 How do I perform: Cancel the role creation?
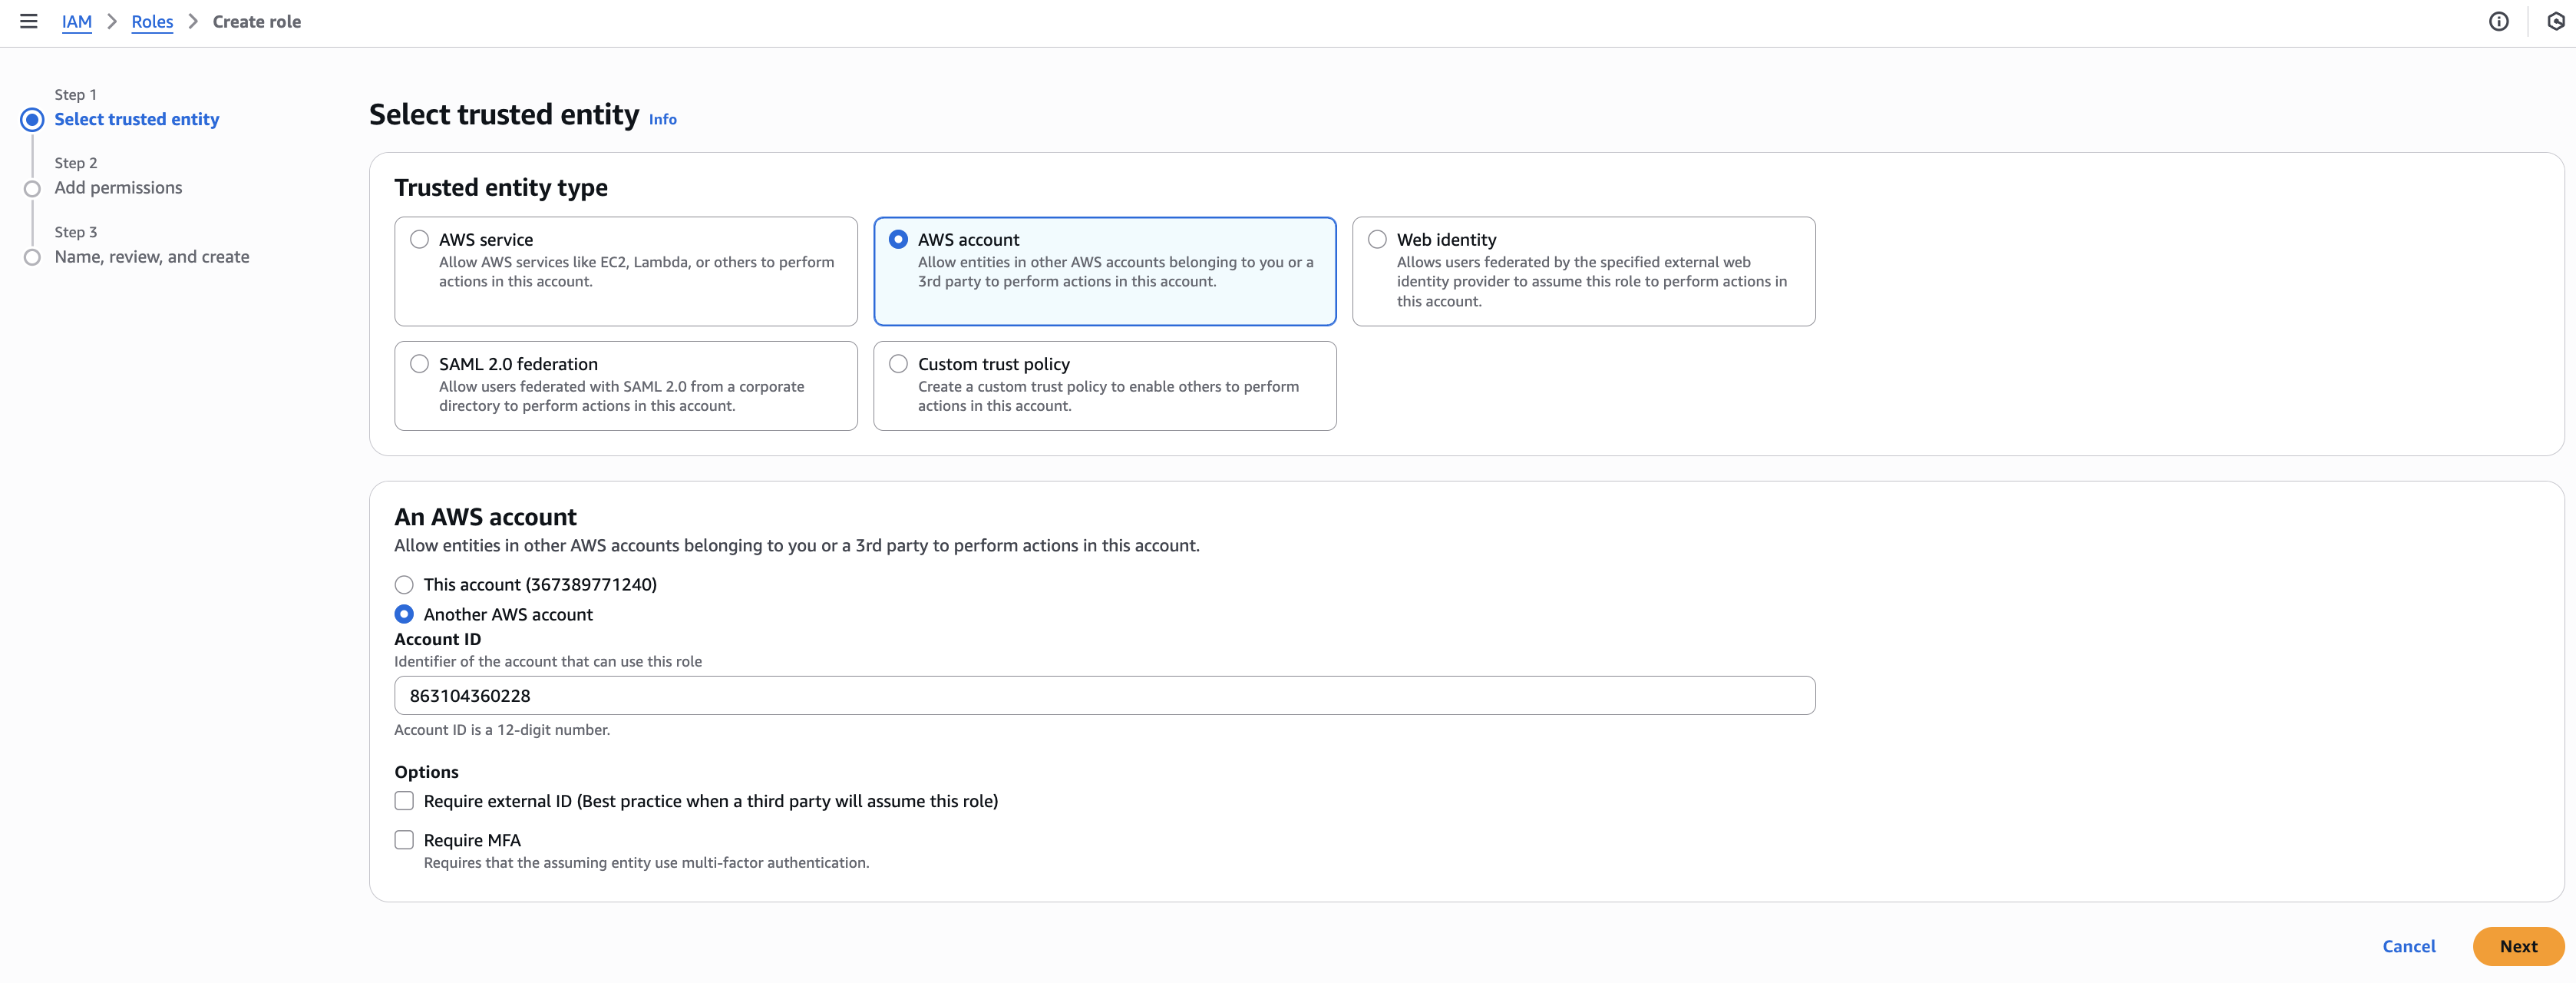pos(2408,946)
